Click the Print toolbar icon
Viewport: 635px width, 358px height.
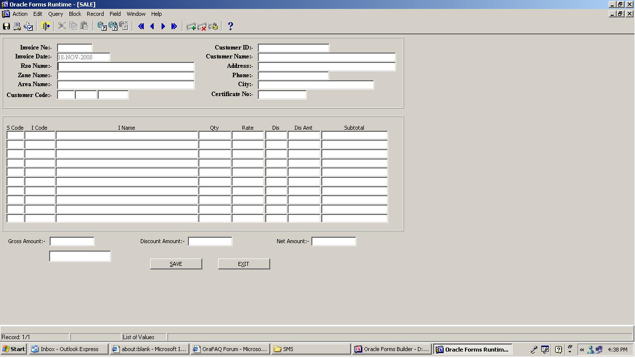click(x=17, y=26)
